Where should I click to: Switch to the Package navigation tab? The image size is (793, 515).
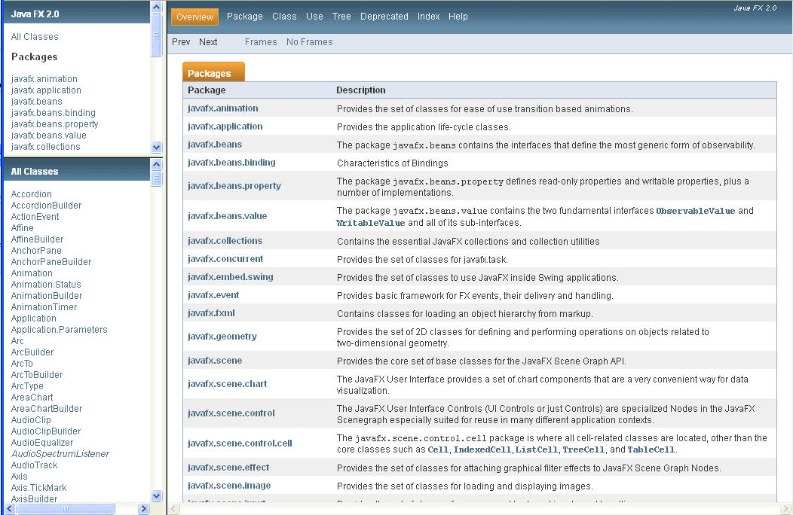pos(244,16)
